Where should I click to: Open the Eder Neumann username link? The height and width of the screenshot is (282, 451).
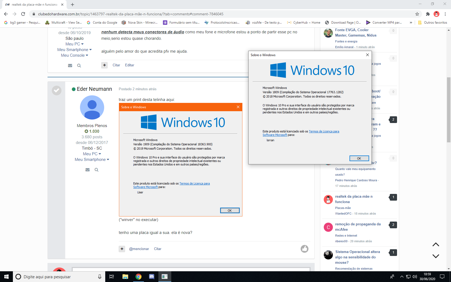coord(94,89)
